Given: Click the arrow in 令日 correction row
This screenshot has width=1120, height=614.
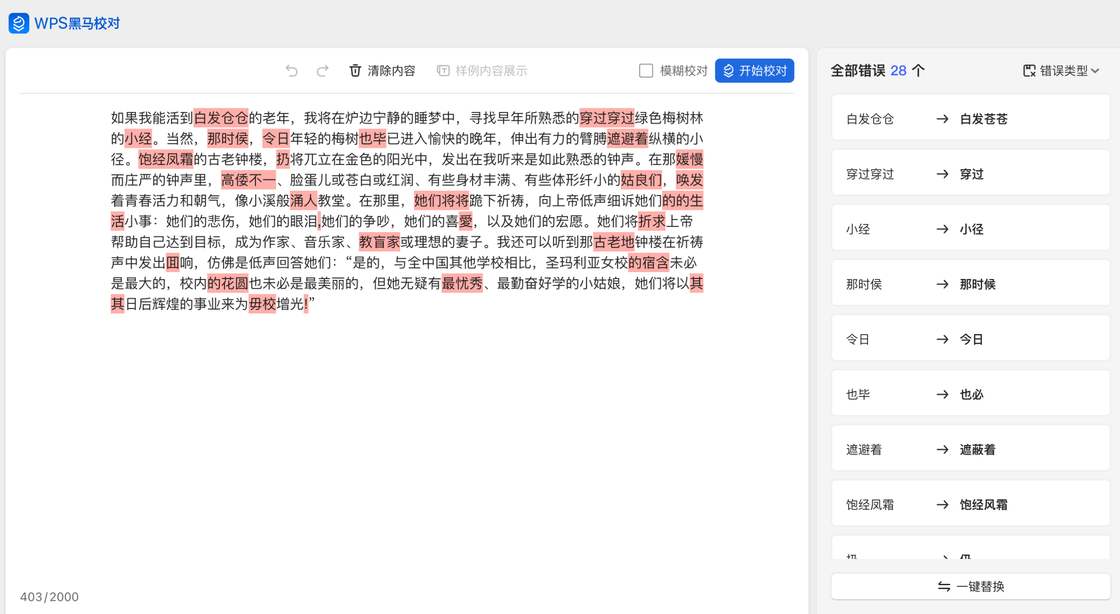Looking at the screenshot, I should point(942,339).
